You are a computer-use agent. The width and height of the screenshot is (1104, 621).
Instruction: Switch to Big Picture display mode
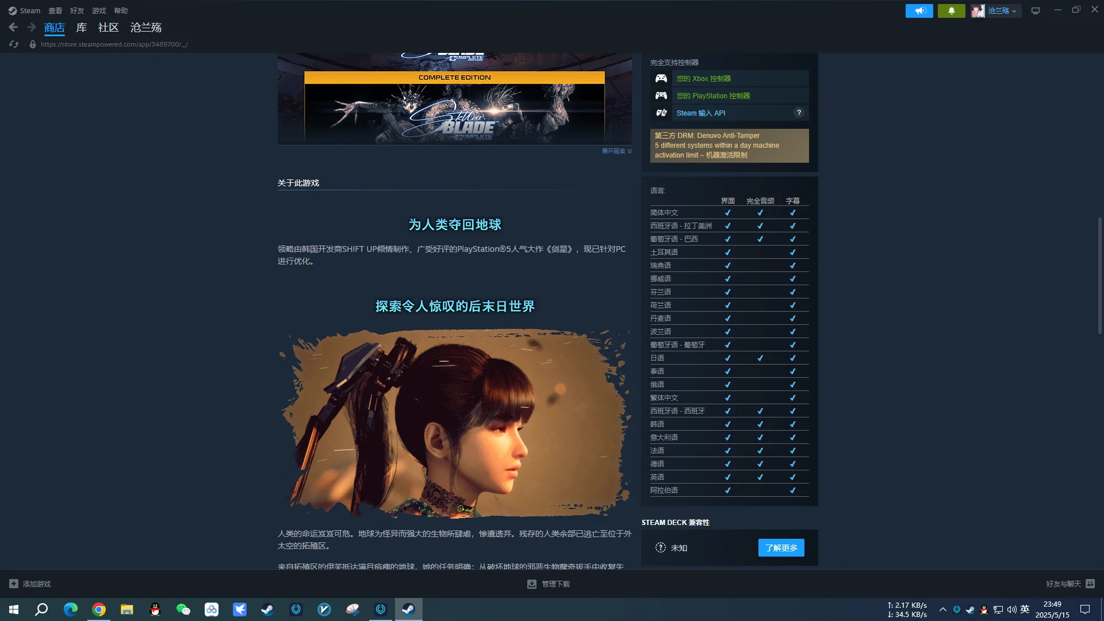(1036, 11)
